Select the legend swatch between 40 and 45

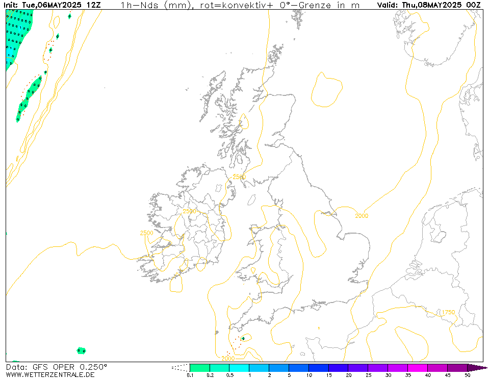(x=437, y=368)
